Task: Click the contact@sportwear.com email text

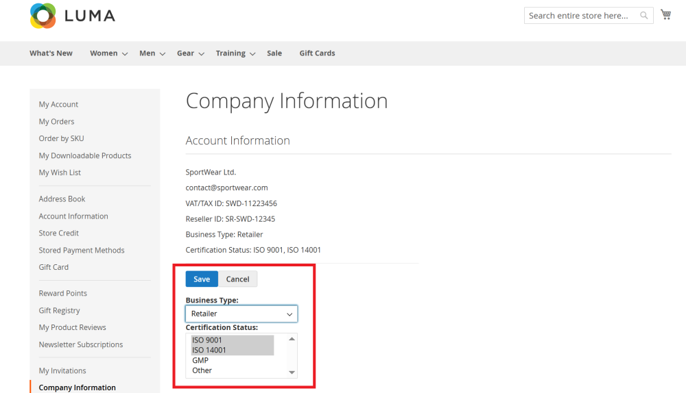Action: point(226,188)
